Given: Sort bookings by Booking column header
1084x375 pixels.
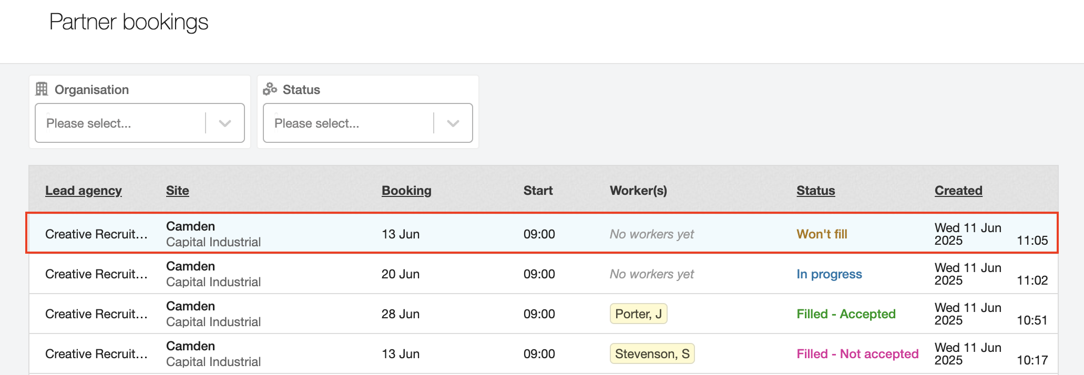Looking at the screenshot, I should click(x=406, y=191).
